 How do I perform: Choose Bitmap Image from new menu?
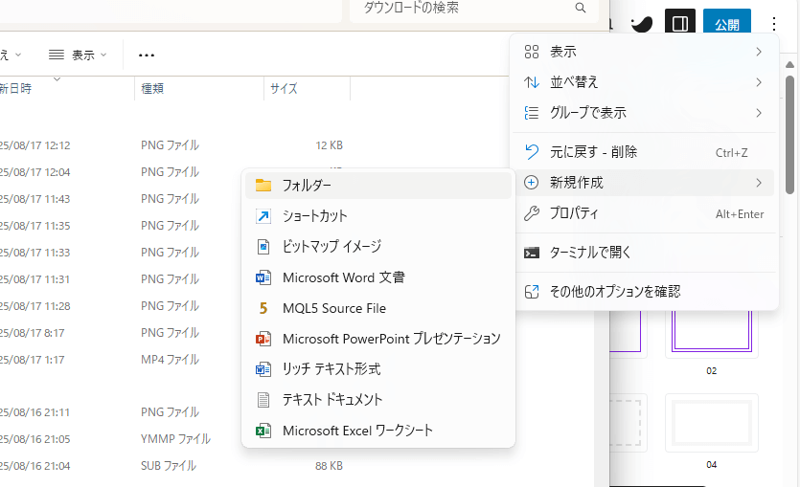[x=331, y=247]
